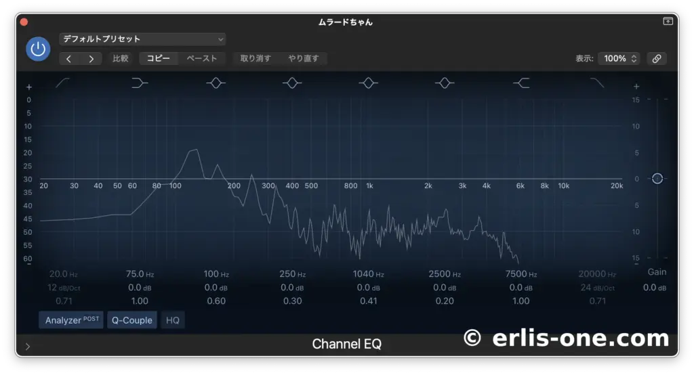Click the master Gain slider handle
The image size is (694, 375).
(657, 179)
